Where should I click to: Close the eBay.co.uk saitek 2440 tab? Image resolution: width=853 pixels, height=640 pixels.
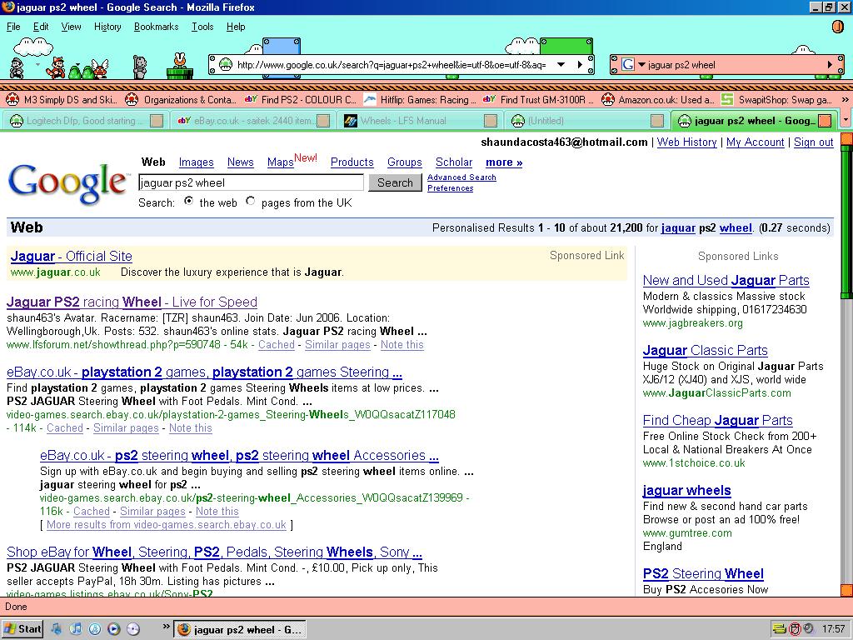[x=323, y=121]
